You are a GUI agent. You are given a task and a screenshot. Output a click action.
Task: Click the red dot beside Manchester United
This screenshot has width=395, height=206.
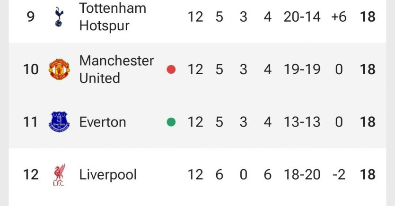pyautogui.click(x=171, y=69)
